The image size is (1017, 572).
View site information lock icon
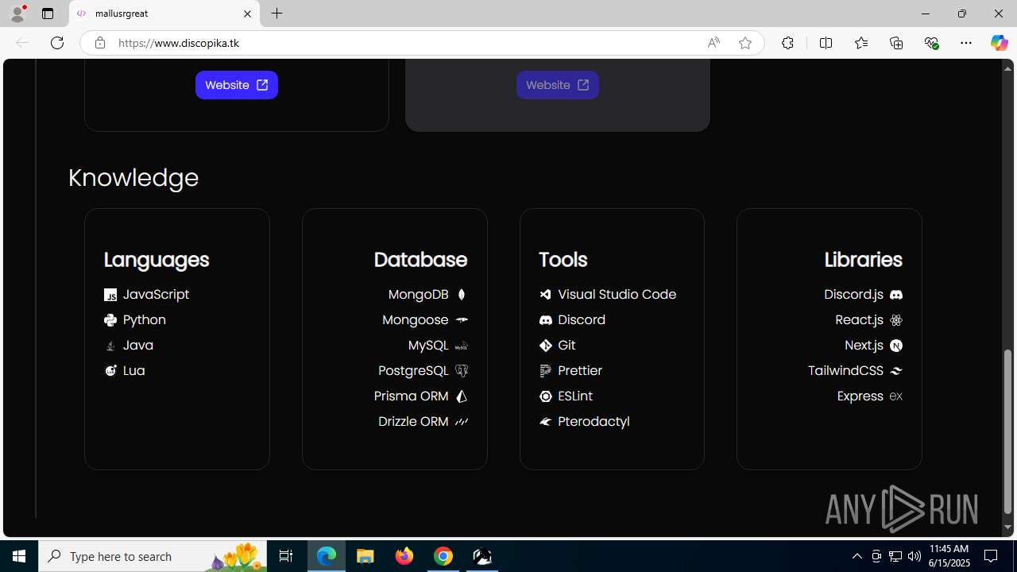coord(100,43)
